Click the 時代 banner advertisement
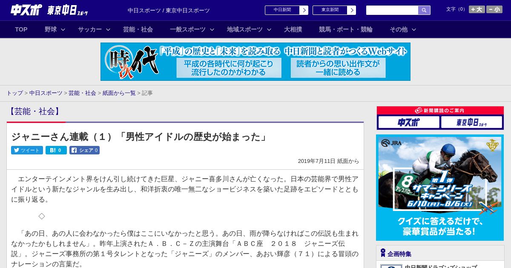Screen dimensions: 511x268 (x=255, y=62)
